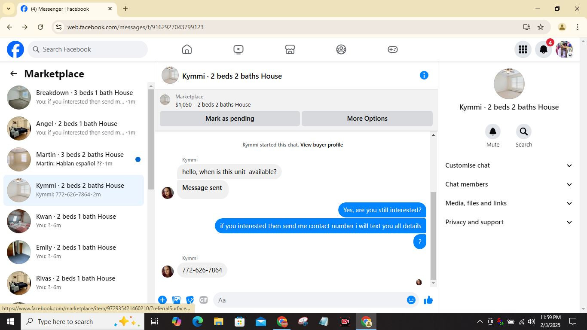Screen dimensions: 587x330
Task: Open Windows Start menu
Action: (10, 321)
